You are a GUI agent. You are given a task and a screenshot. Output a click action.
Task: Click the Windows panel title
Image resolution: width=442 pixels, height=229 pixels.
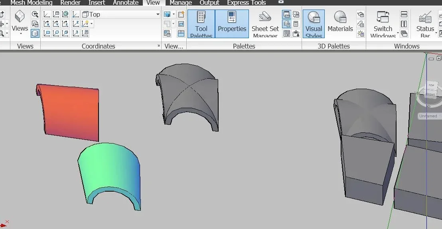click(x=406, y=46)
